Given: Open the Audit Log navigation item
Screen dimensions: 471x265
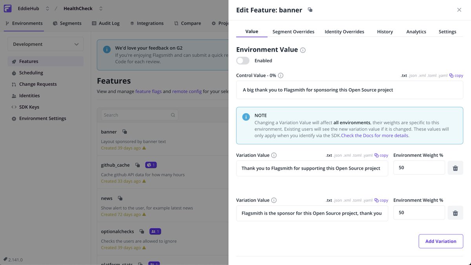Looking at the screenshot, I should (109, 23).
